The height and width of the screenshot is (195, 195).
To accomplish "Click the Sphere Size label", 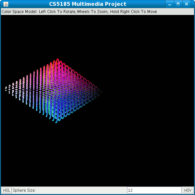I will (24, 190).
